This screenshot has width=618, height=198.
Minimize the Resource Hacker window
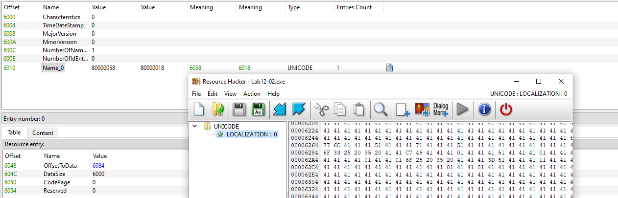(517, 81)
